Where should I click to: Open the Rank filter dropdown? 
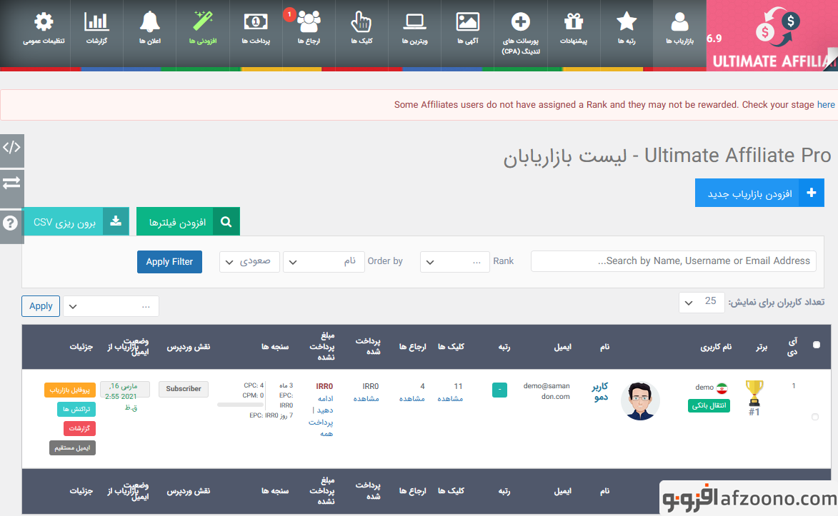[455, 262]
